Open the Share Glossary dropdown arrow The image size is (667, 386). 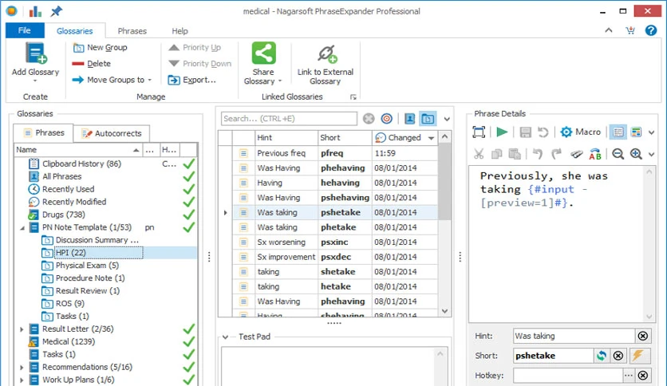pyautogui.click(x=280, y=81)
